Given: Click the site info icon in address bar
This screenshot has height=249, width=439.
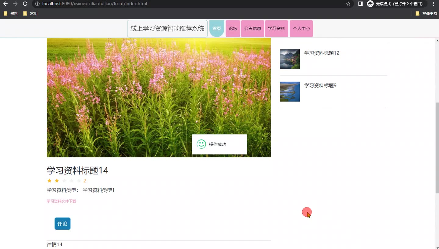Looking at the screenshot, I should (37, 4).
